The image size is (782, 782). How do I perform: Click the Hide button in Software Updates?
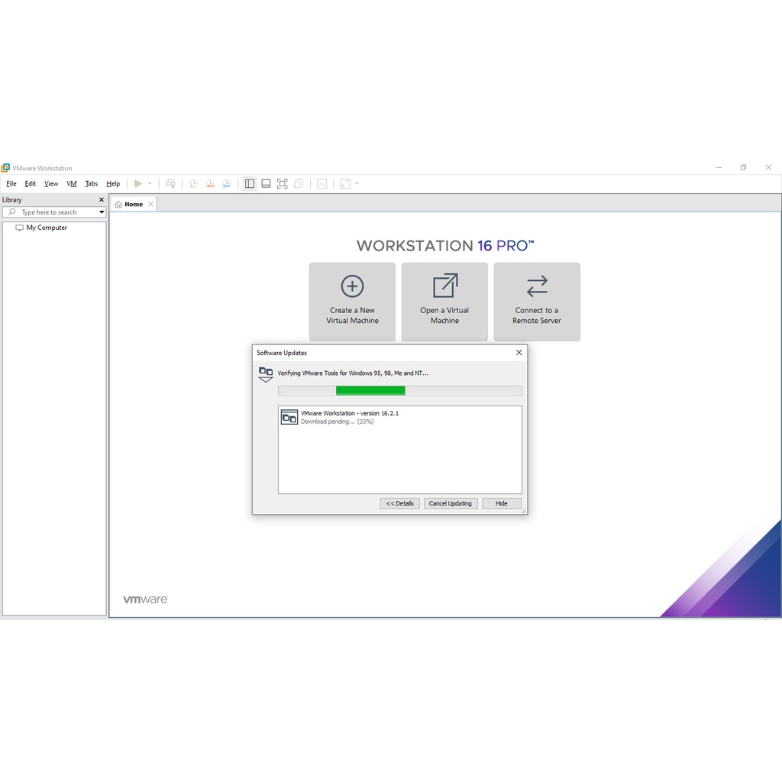coord(501,503)
